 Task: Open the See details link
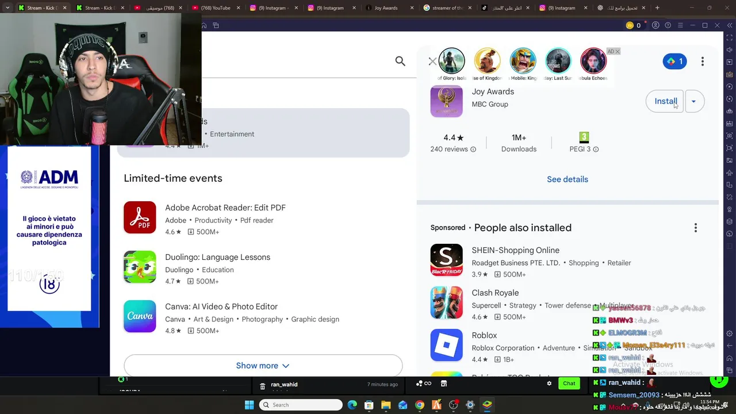click(x=568, y=179)
